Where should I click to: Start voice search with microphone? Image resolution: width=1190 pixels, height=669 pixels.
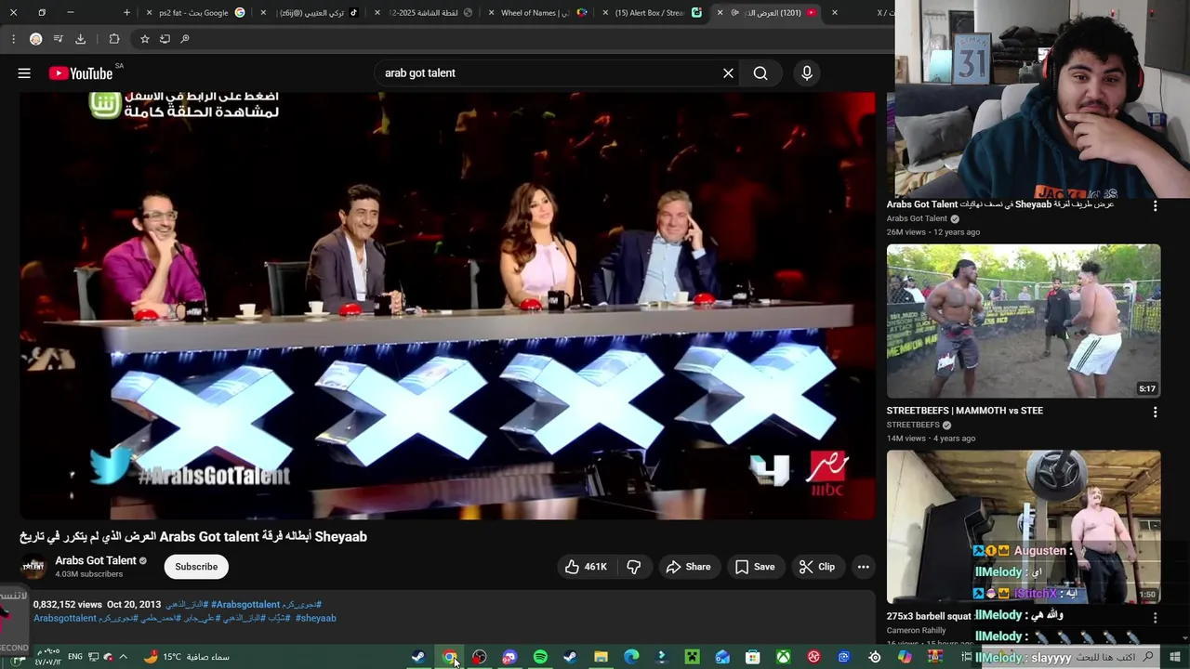pyautogui.click(x=807, y=73)
